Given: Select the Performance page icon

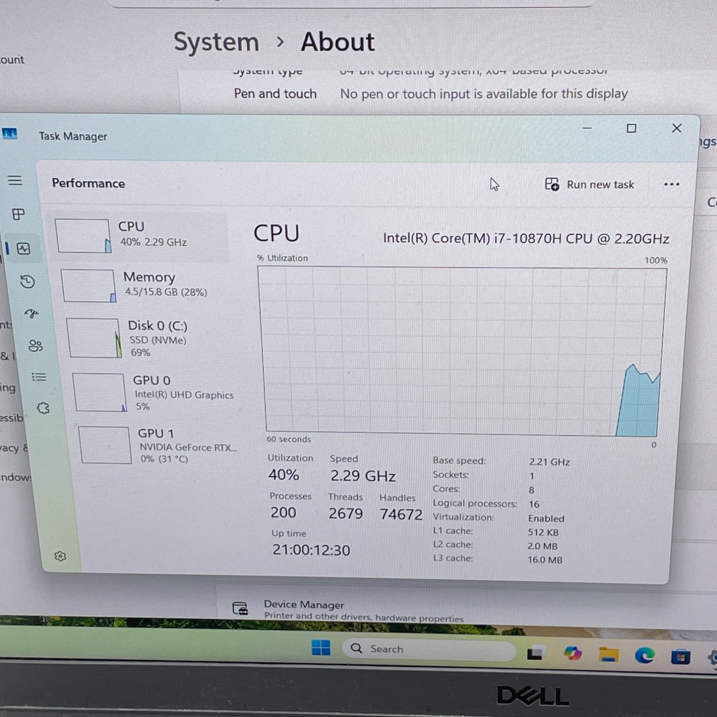Looking at the screenshot, I should point(23,249).
